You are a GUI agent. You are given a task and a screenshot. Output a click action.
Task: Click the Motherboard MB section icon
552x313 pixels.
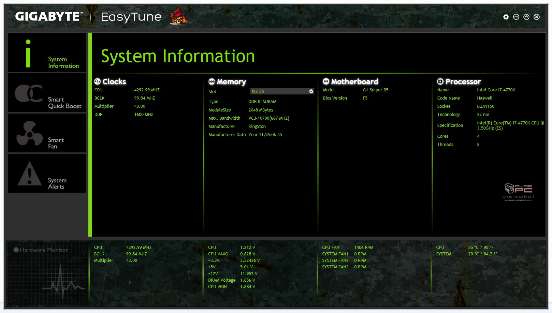pos(326,81)
